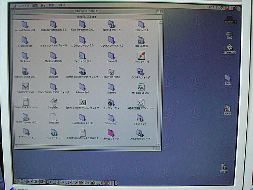Select the クラリスワークス 2.0 folder
The height and width of the screenshot is (190, 253).
82,40
